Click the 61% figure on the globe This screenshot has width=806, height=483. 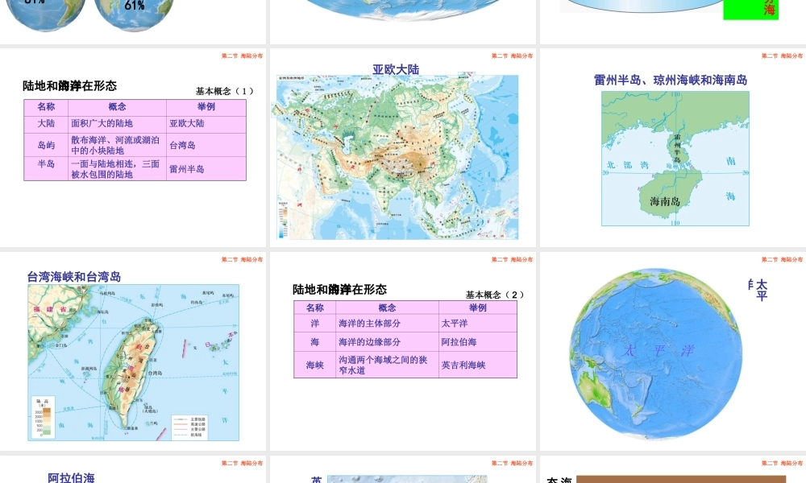(x=135, y=6)
